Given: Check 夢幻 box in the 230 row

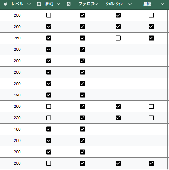Looking at the screenshot, I should 49,118.
